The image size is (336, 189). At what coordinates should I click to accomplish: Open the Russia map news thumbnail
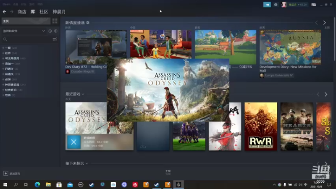290,47
